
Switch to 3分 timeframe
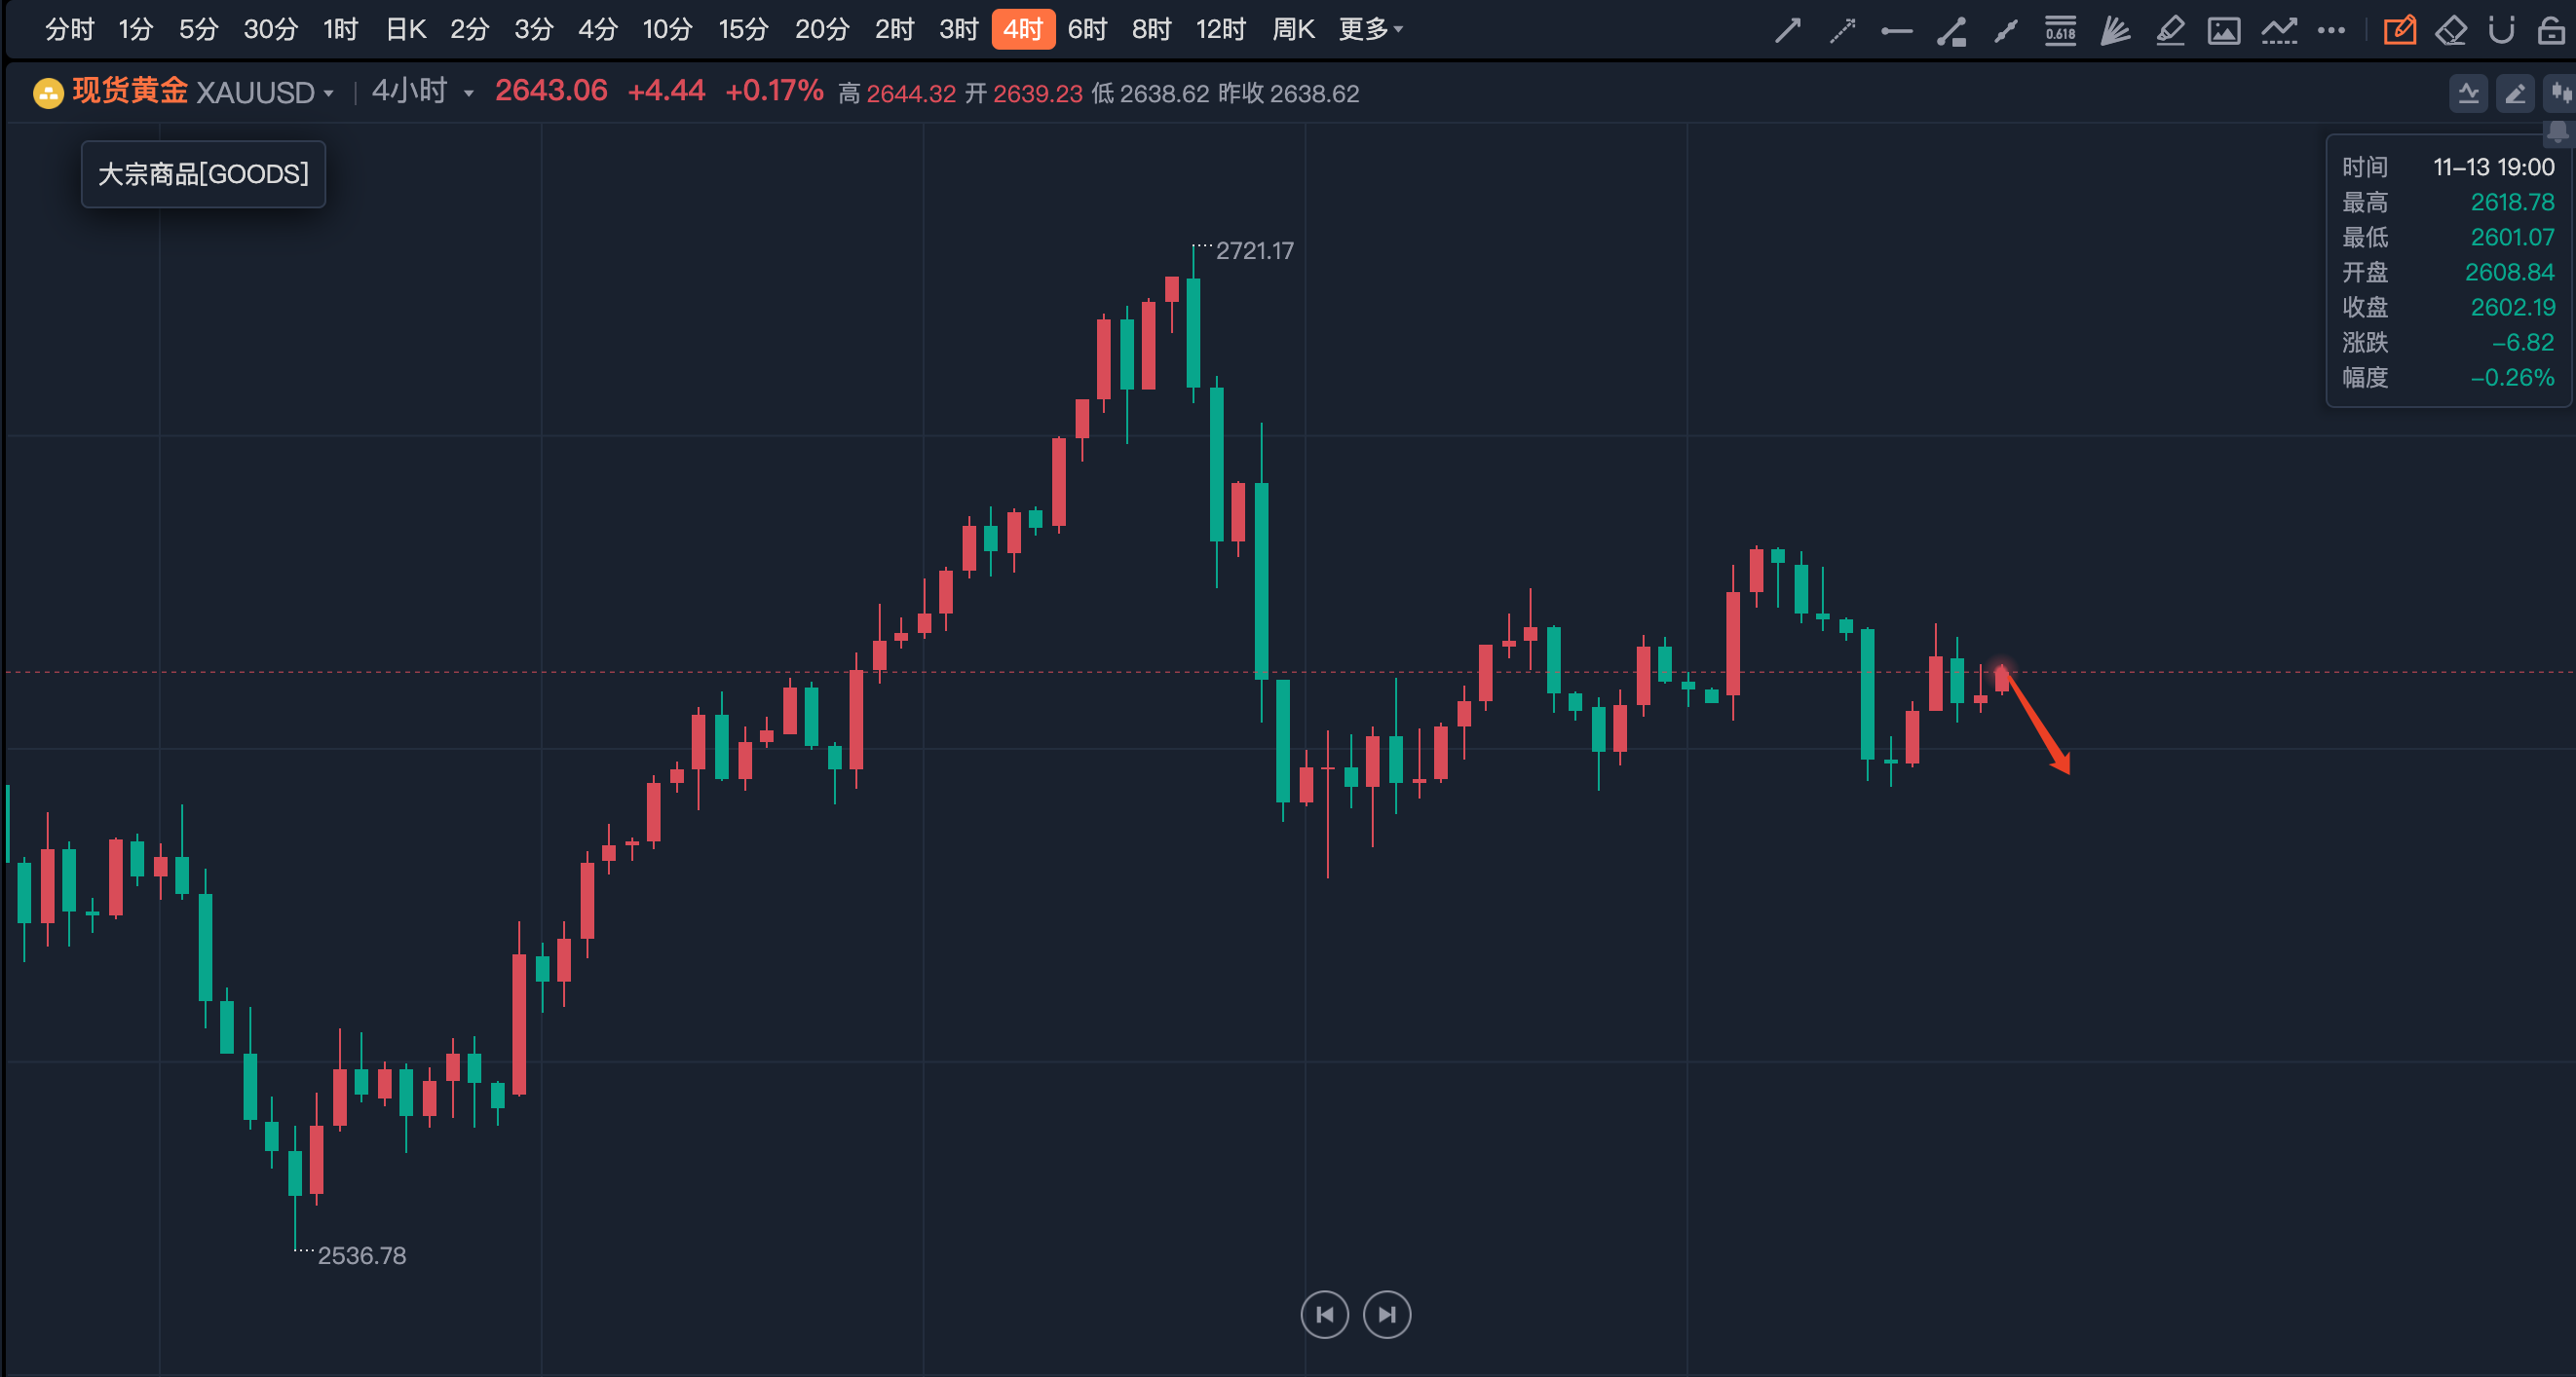tap(533, 30)
